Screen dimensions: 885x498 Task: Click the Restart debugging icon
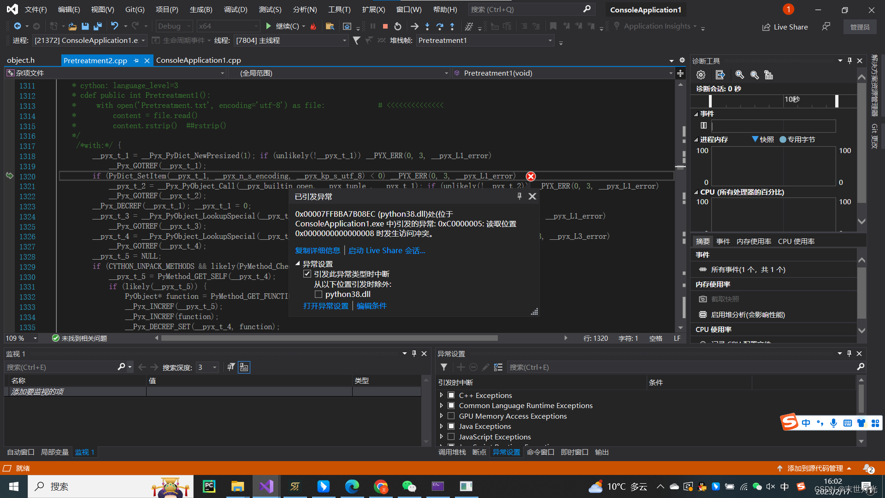coord(398,26)
